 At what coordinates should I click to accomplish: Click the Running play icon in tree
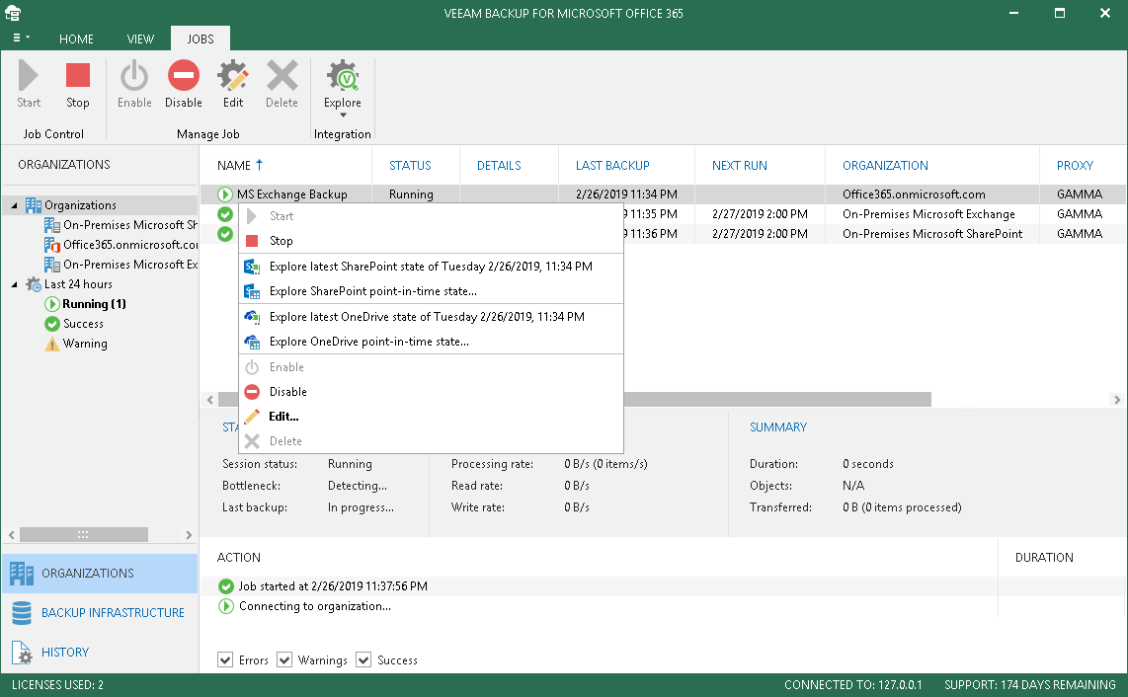coord(51,304)
